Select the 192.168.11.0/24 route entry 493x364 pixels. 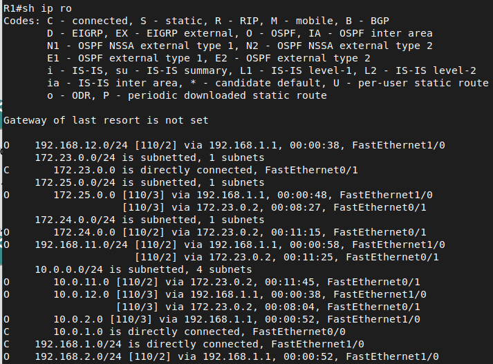(224, 245)
